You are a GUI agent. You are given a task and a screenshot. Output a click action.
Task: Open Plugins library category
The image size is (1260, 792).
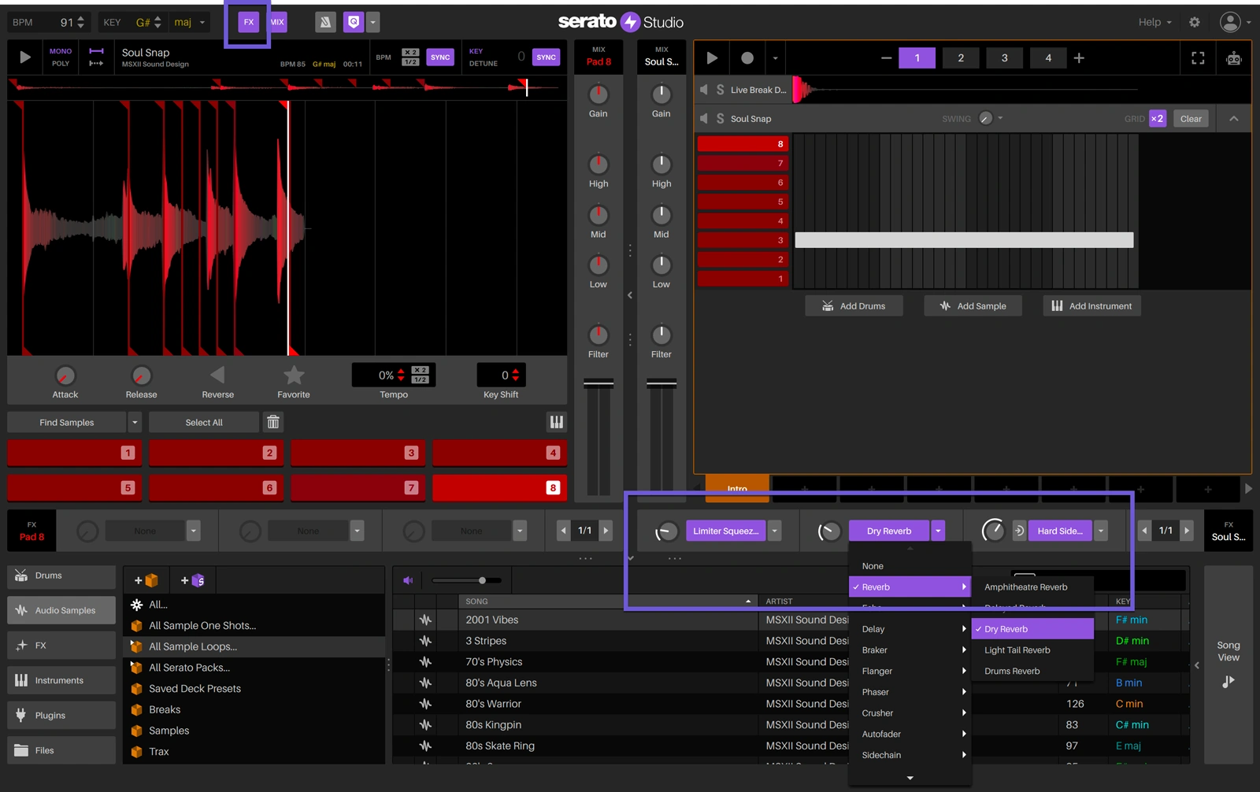(x=61, y=716)
